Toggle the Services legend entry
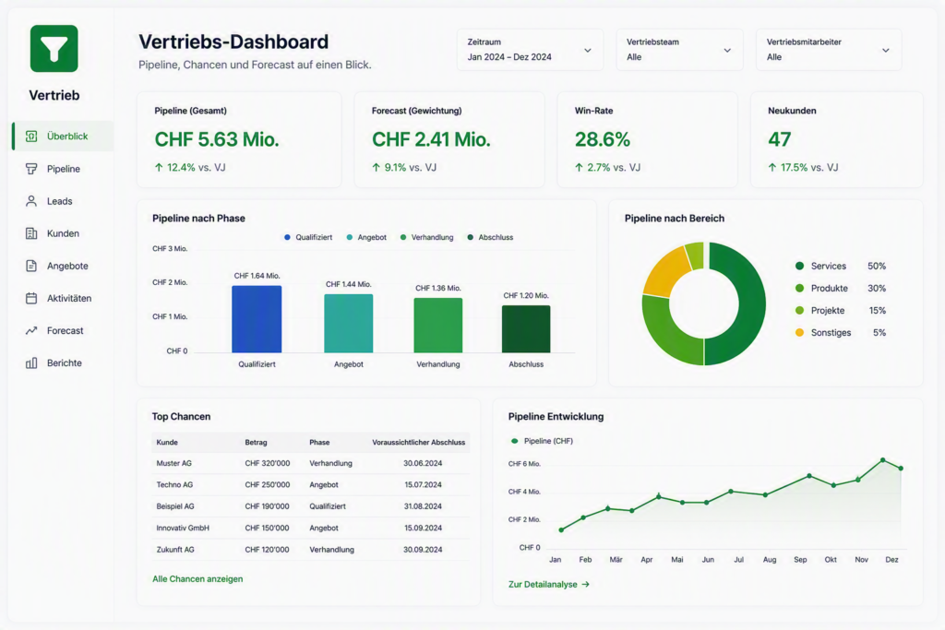This screenshot has height=630, width=945. pyautogui.click(x=841, y=266)
